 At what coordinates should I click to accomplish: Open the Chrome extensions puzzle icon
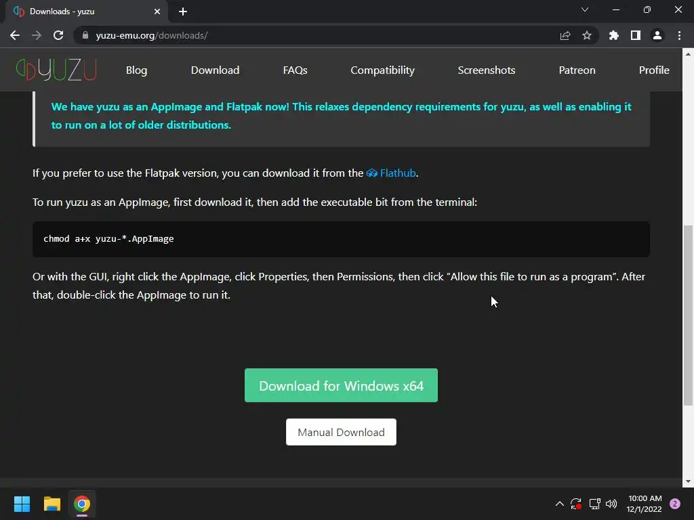coord(614,35)
